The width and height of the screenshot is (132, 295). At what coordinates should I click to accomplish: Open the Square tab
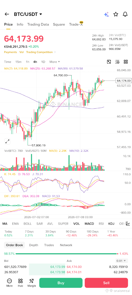point(59,24)
